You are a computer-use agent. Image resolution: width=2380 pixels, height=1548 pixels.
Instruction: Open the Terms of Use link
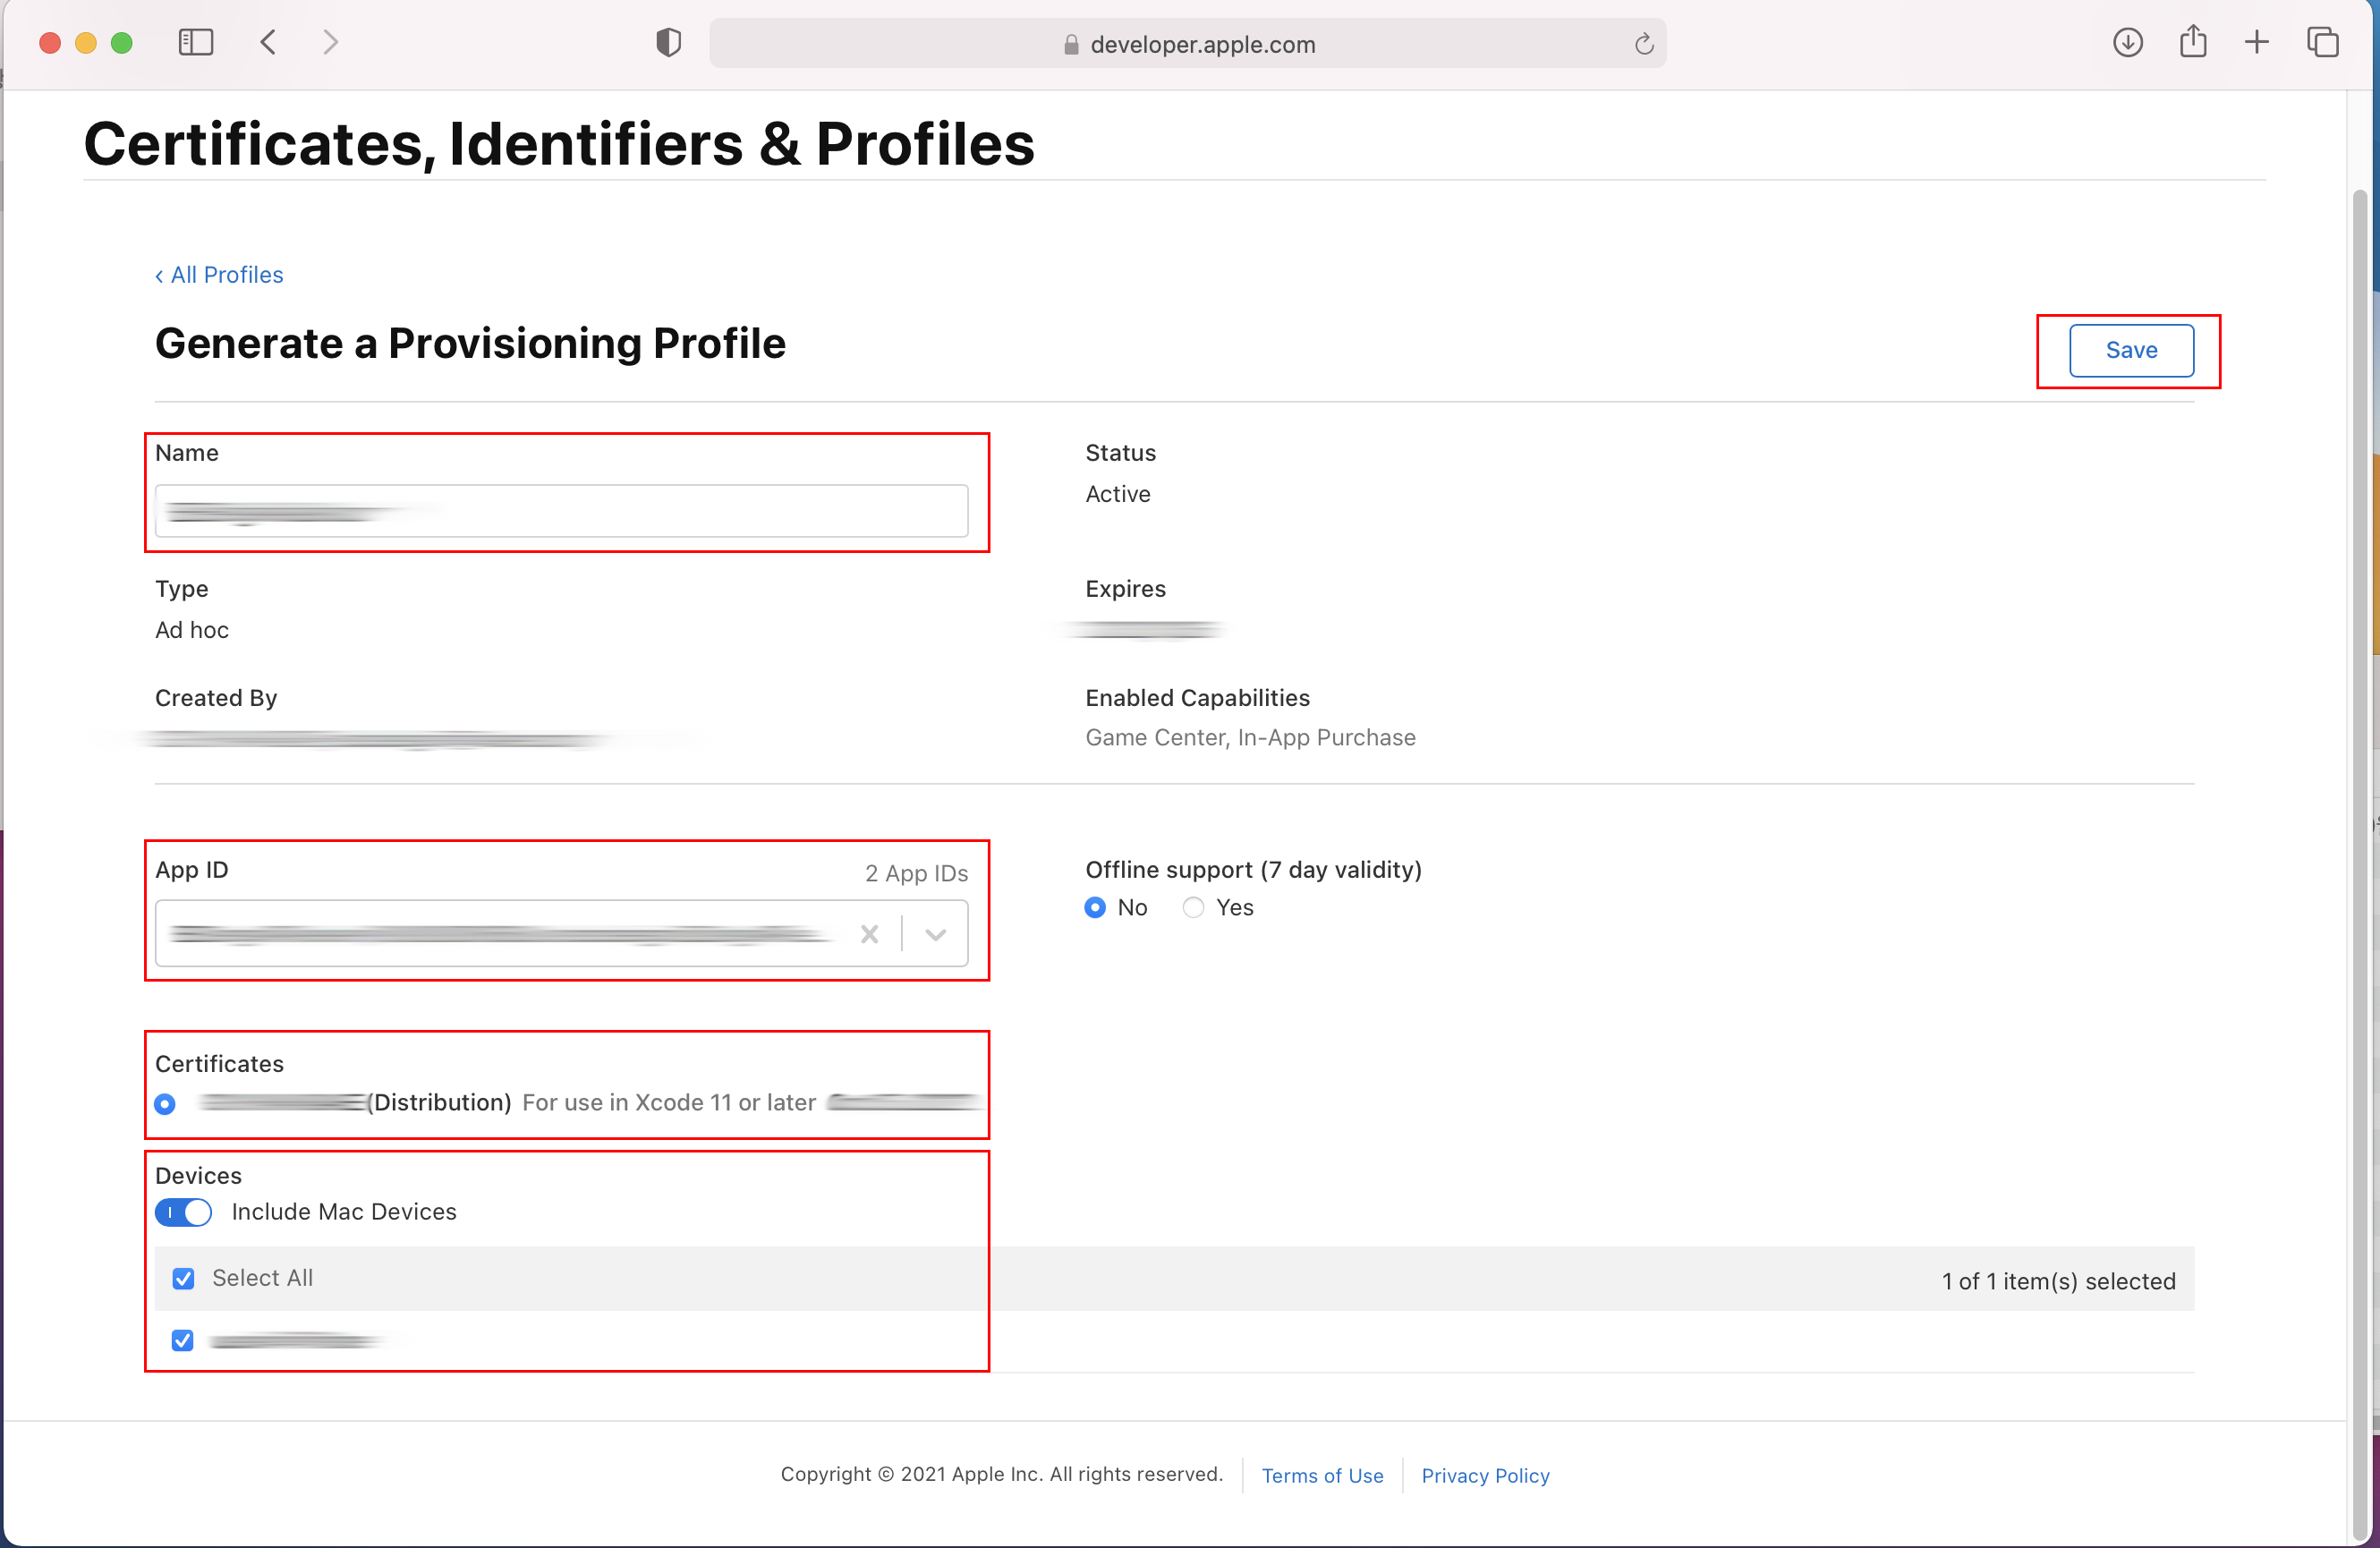tap(1322, 1475)
